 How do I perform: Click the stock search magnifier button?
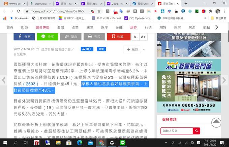pos(197,131)
